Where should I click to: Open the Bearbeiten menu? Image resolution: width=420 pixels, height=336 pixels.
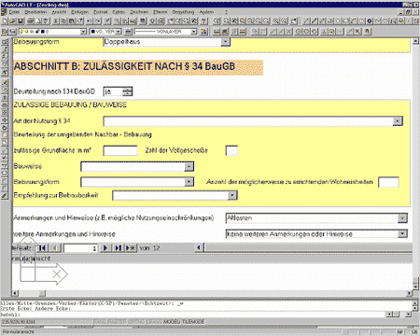pyautogui.click(x=35, y=12)
